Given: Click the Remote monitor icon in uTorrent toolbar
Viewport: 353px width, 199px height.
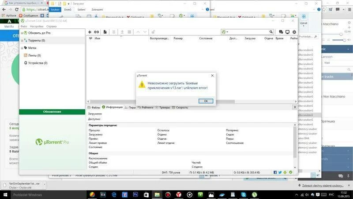Looking at the screenshot, I should [x=288, y=32].
